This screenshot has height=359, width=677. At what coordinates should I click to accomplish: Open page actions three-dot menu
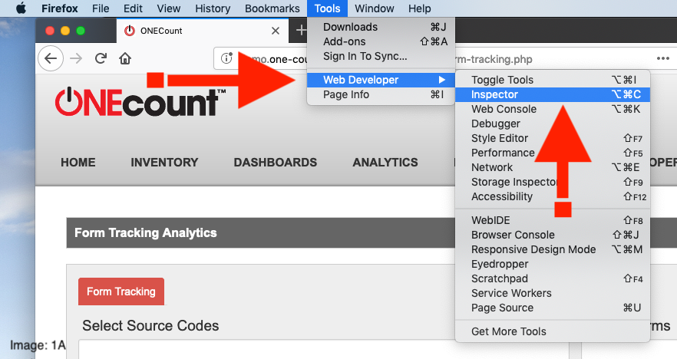click(662, 58)
